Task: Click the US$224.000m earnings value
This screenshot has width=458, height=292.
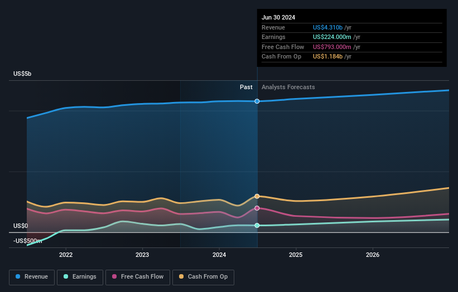Action: point(332,37)
